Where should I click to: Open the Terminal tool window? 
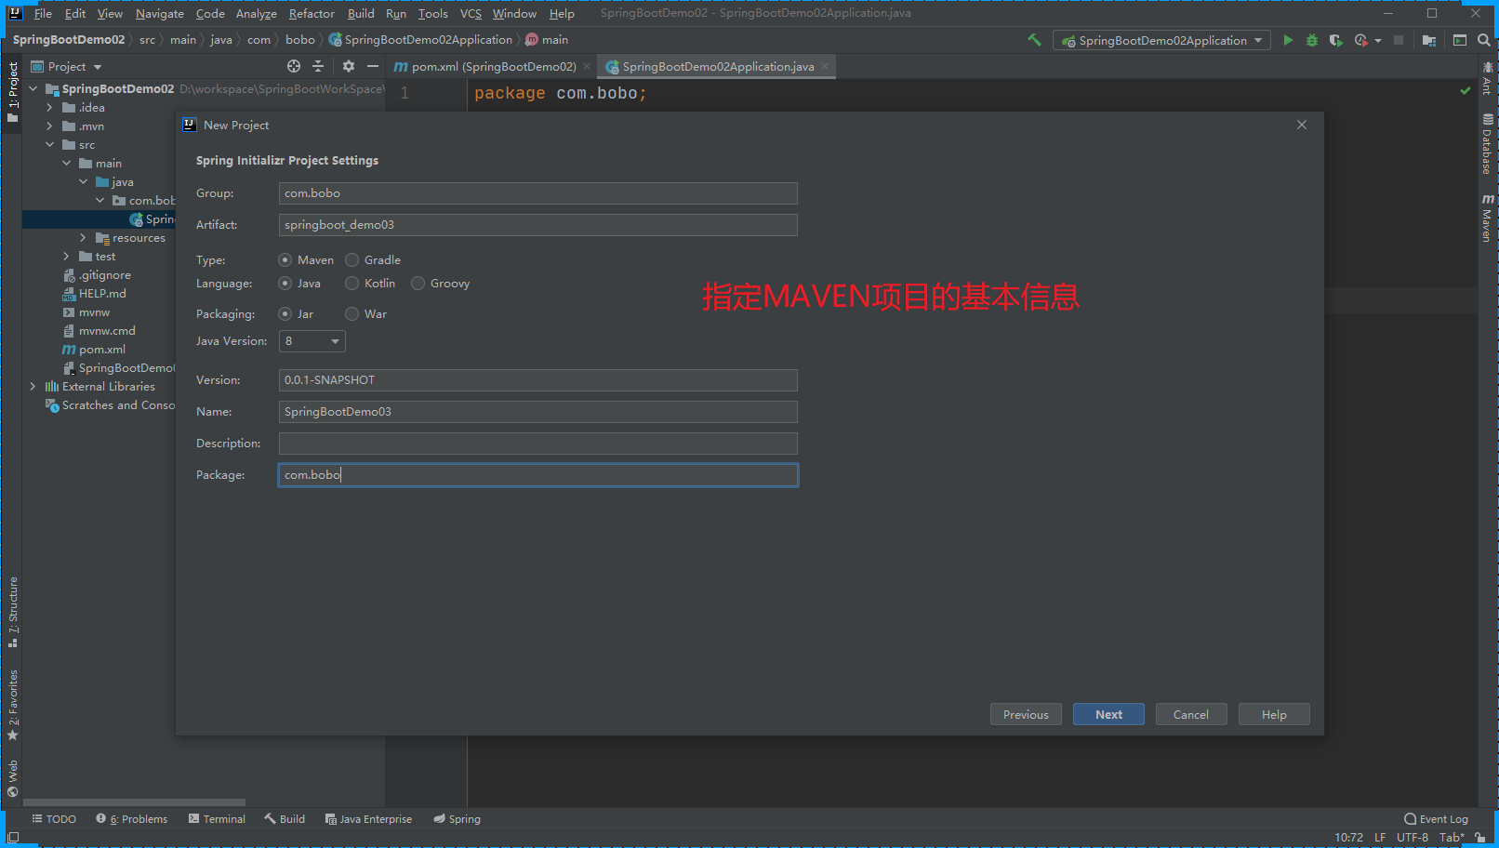coord(217,819)
